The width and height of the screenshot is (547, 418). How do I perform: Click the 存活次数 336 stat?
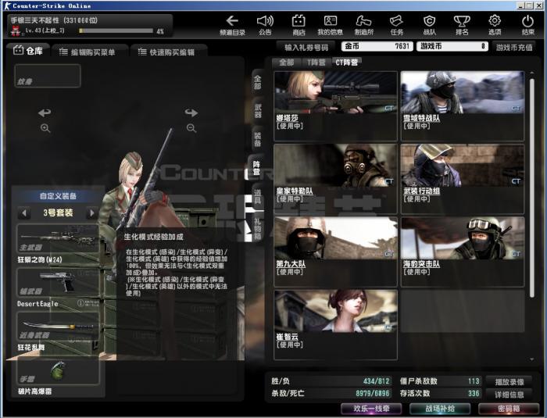(439, 393)
